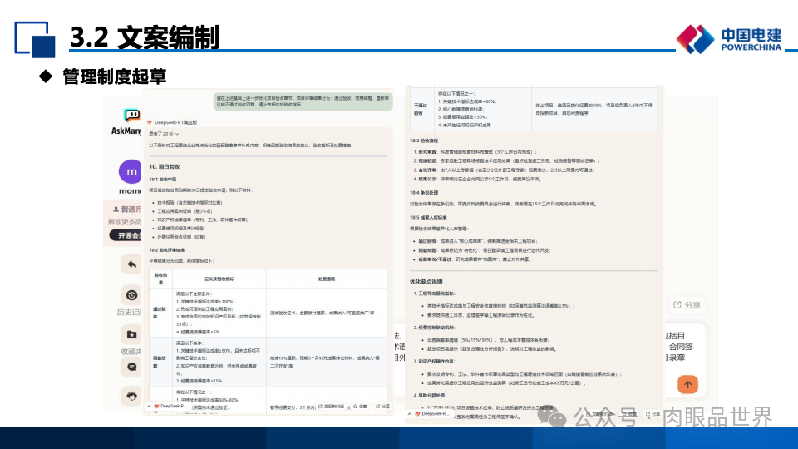Click the large 分享 button in background chat
The image size is (798, 449).
(687, 305)
